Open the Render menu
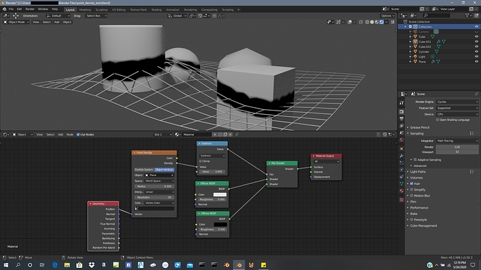The image size is (481, 270). pos(30,9)
